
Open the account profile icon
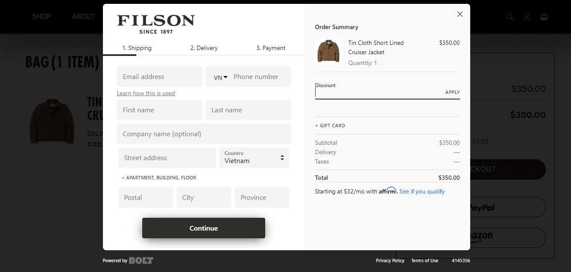(x=527, y=17)
